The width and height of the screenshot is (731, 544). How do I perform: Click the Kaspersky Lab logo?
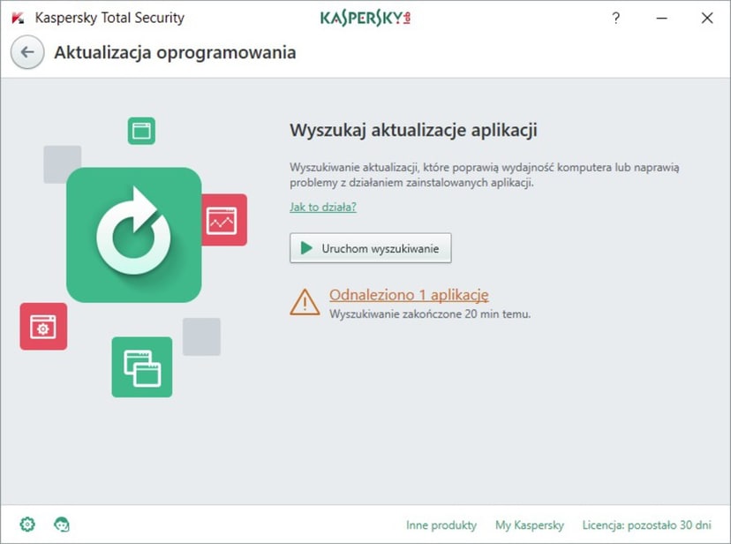click(x=365, y=19)
